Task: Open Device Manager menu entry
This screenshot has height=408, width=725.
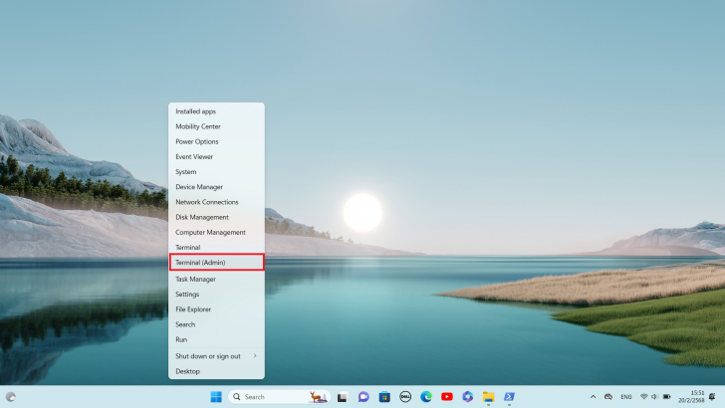Action: point(216,187)
